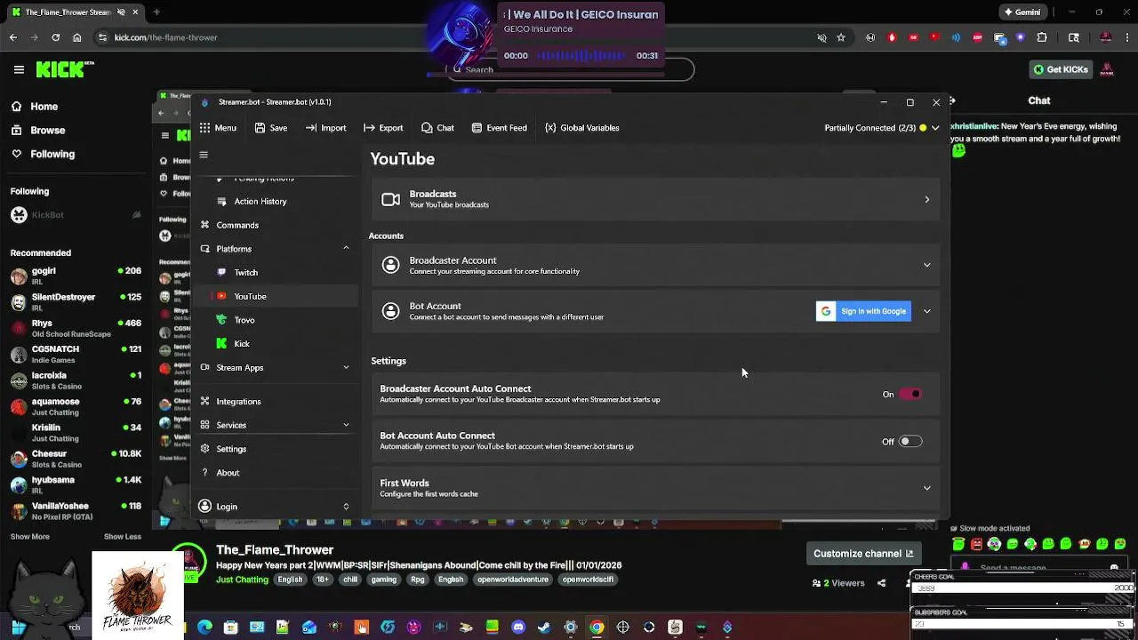Open the Event Feed in Streamer.bot
Viewport: 1138px width, 640px height.
click(499, 128)
